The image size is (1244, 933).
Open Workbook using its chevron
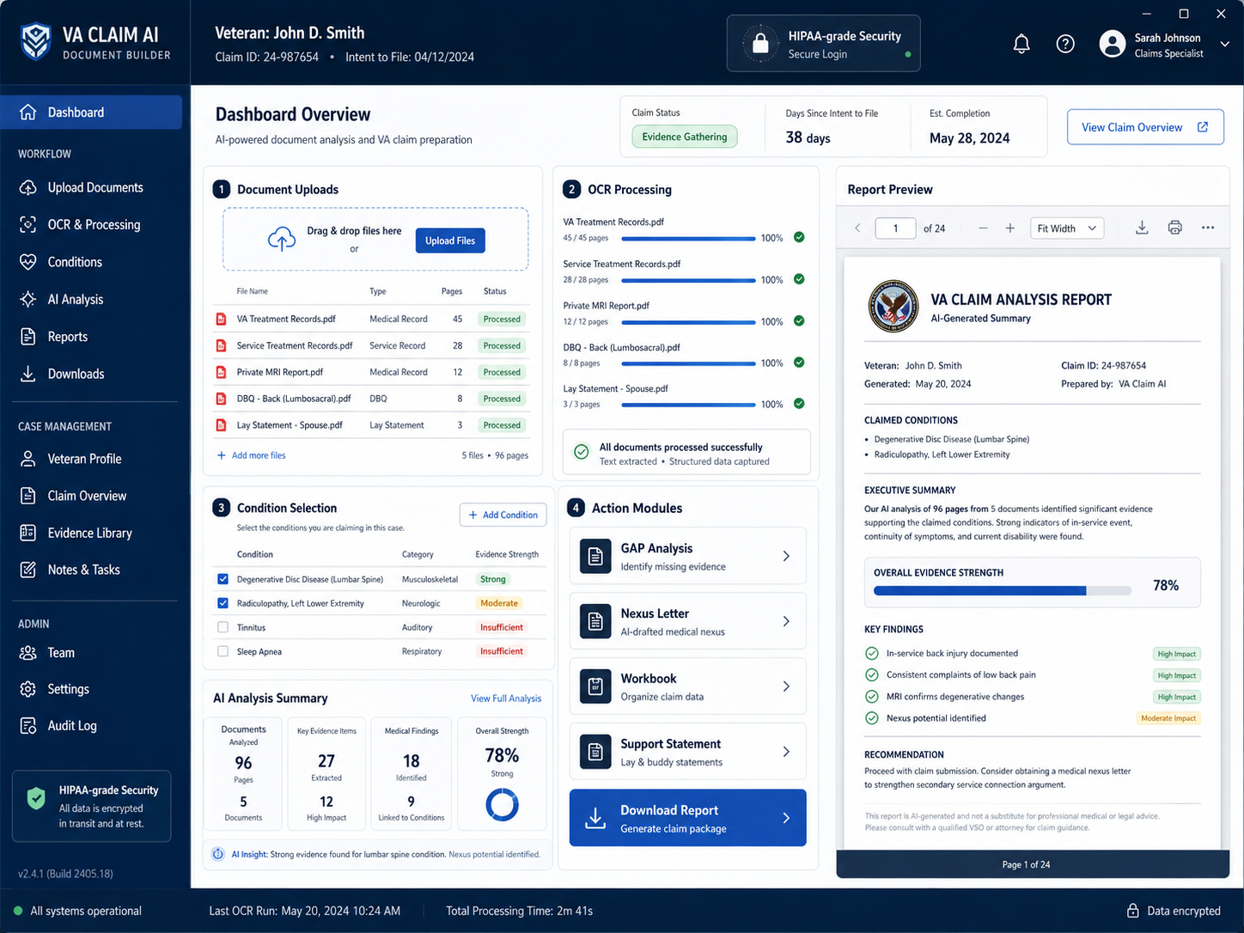coord(786,686)
